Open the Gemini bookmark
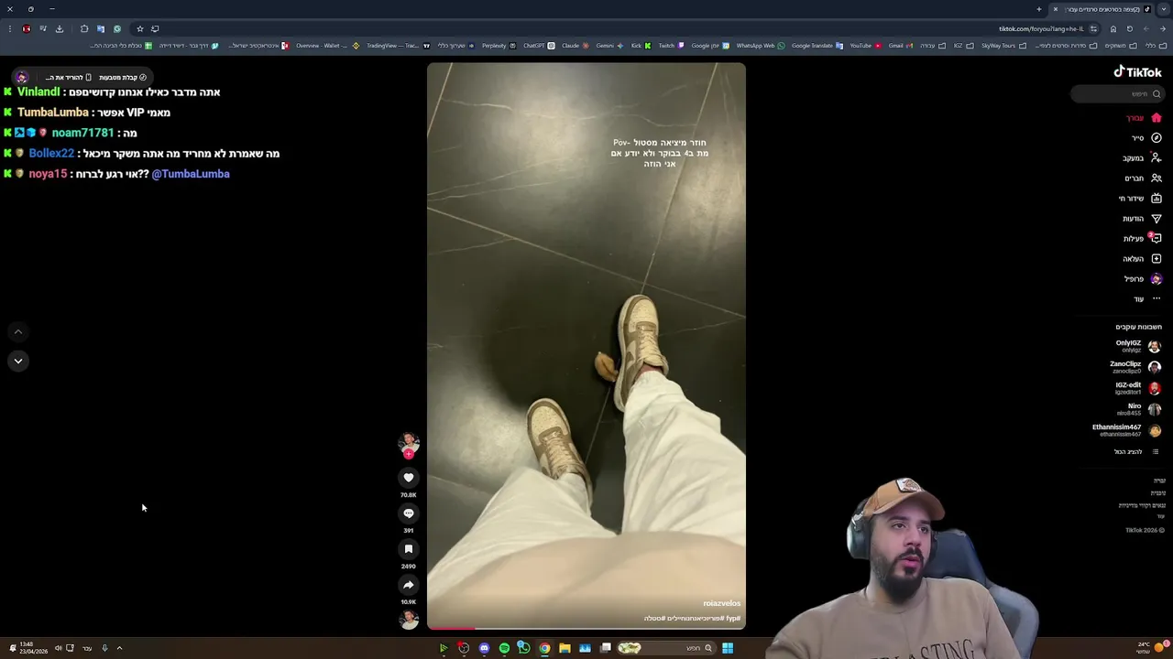The width and height of the screenshot is (1173, 659). tap(609, 46)
